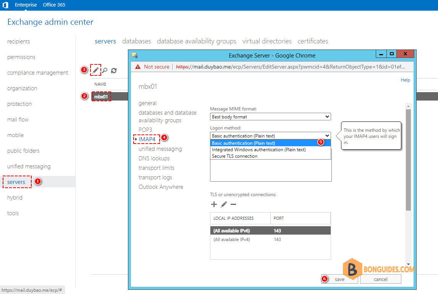Open mail flow section
This screenshot has width=438, height=294.
[x=18, y=120]
